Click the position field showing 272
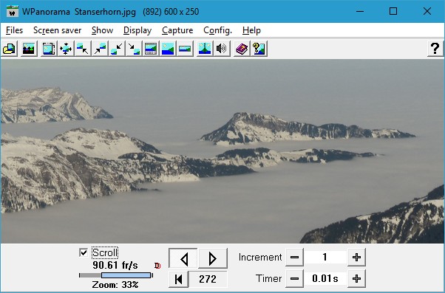 click(208, 279)
